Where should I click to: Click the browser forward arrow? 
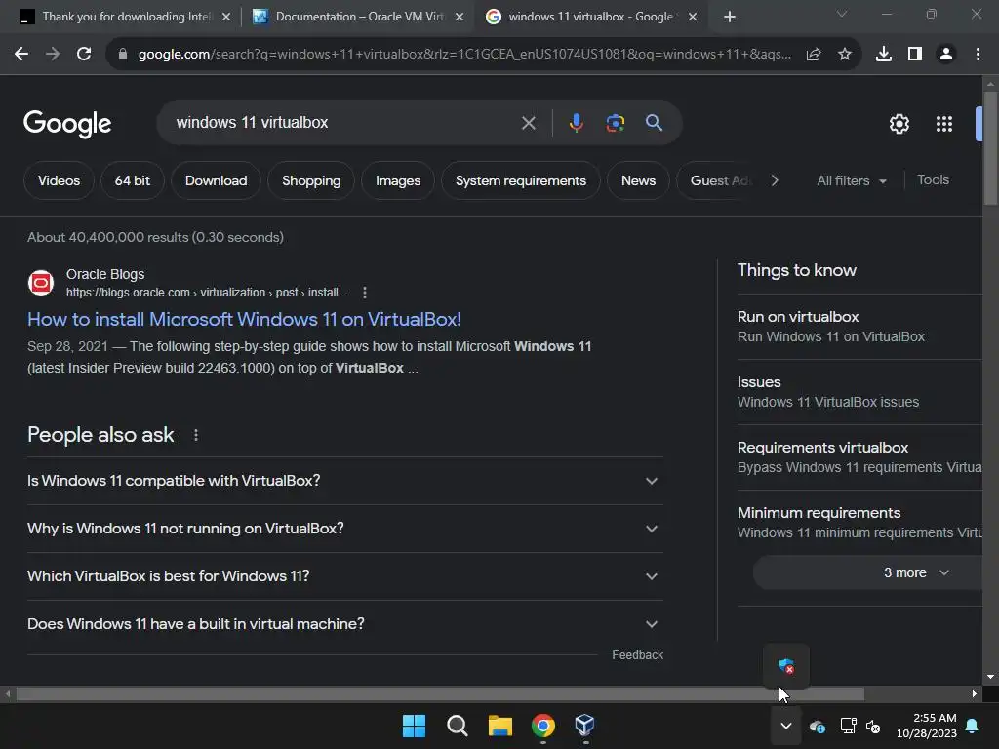[x=53, y=55]
